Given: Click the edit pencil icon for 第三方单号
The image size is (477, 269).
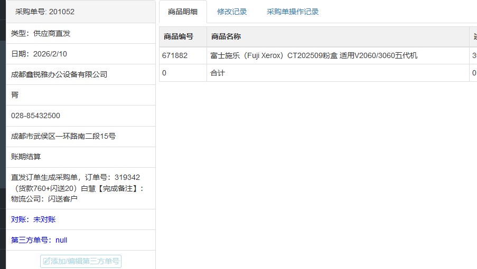Looking at the screenshot, I should [x=46, y=261].
